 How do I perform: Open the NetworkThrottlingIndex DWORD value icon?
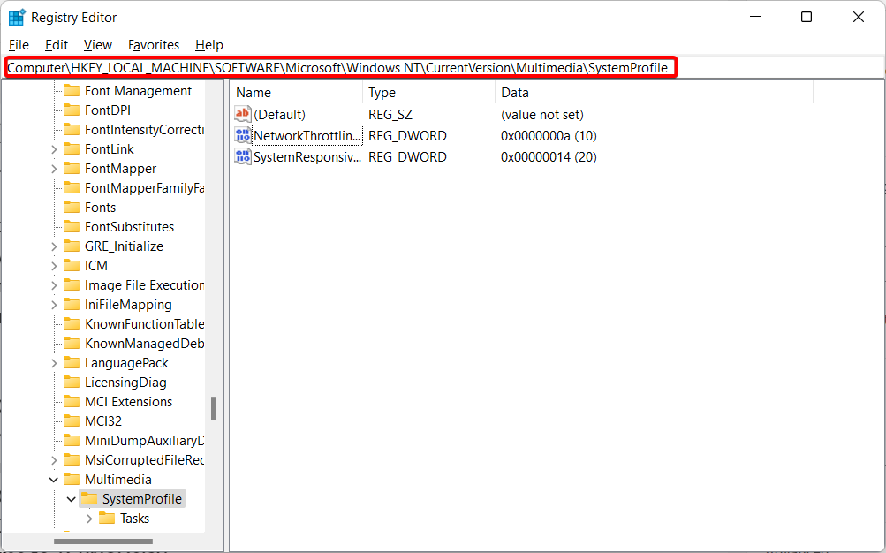coord(242,135)
